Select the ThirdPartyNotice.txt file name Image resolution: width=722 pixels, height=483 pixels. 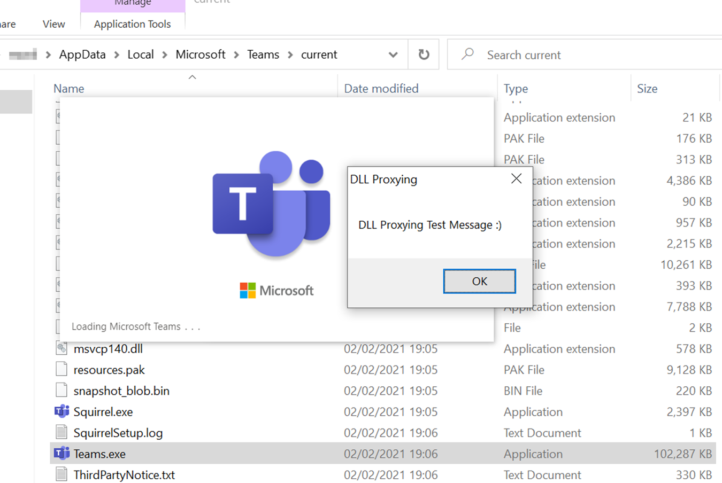click(x=124, y=475)
